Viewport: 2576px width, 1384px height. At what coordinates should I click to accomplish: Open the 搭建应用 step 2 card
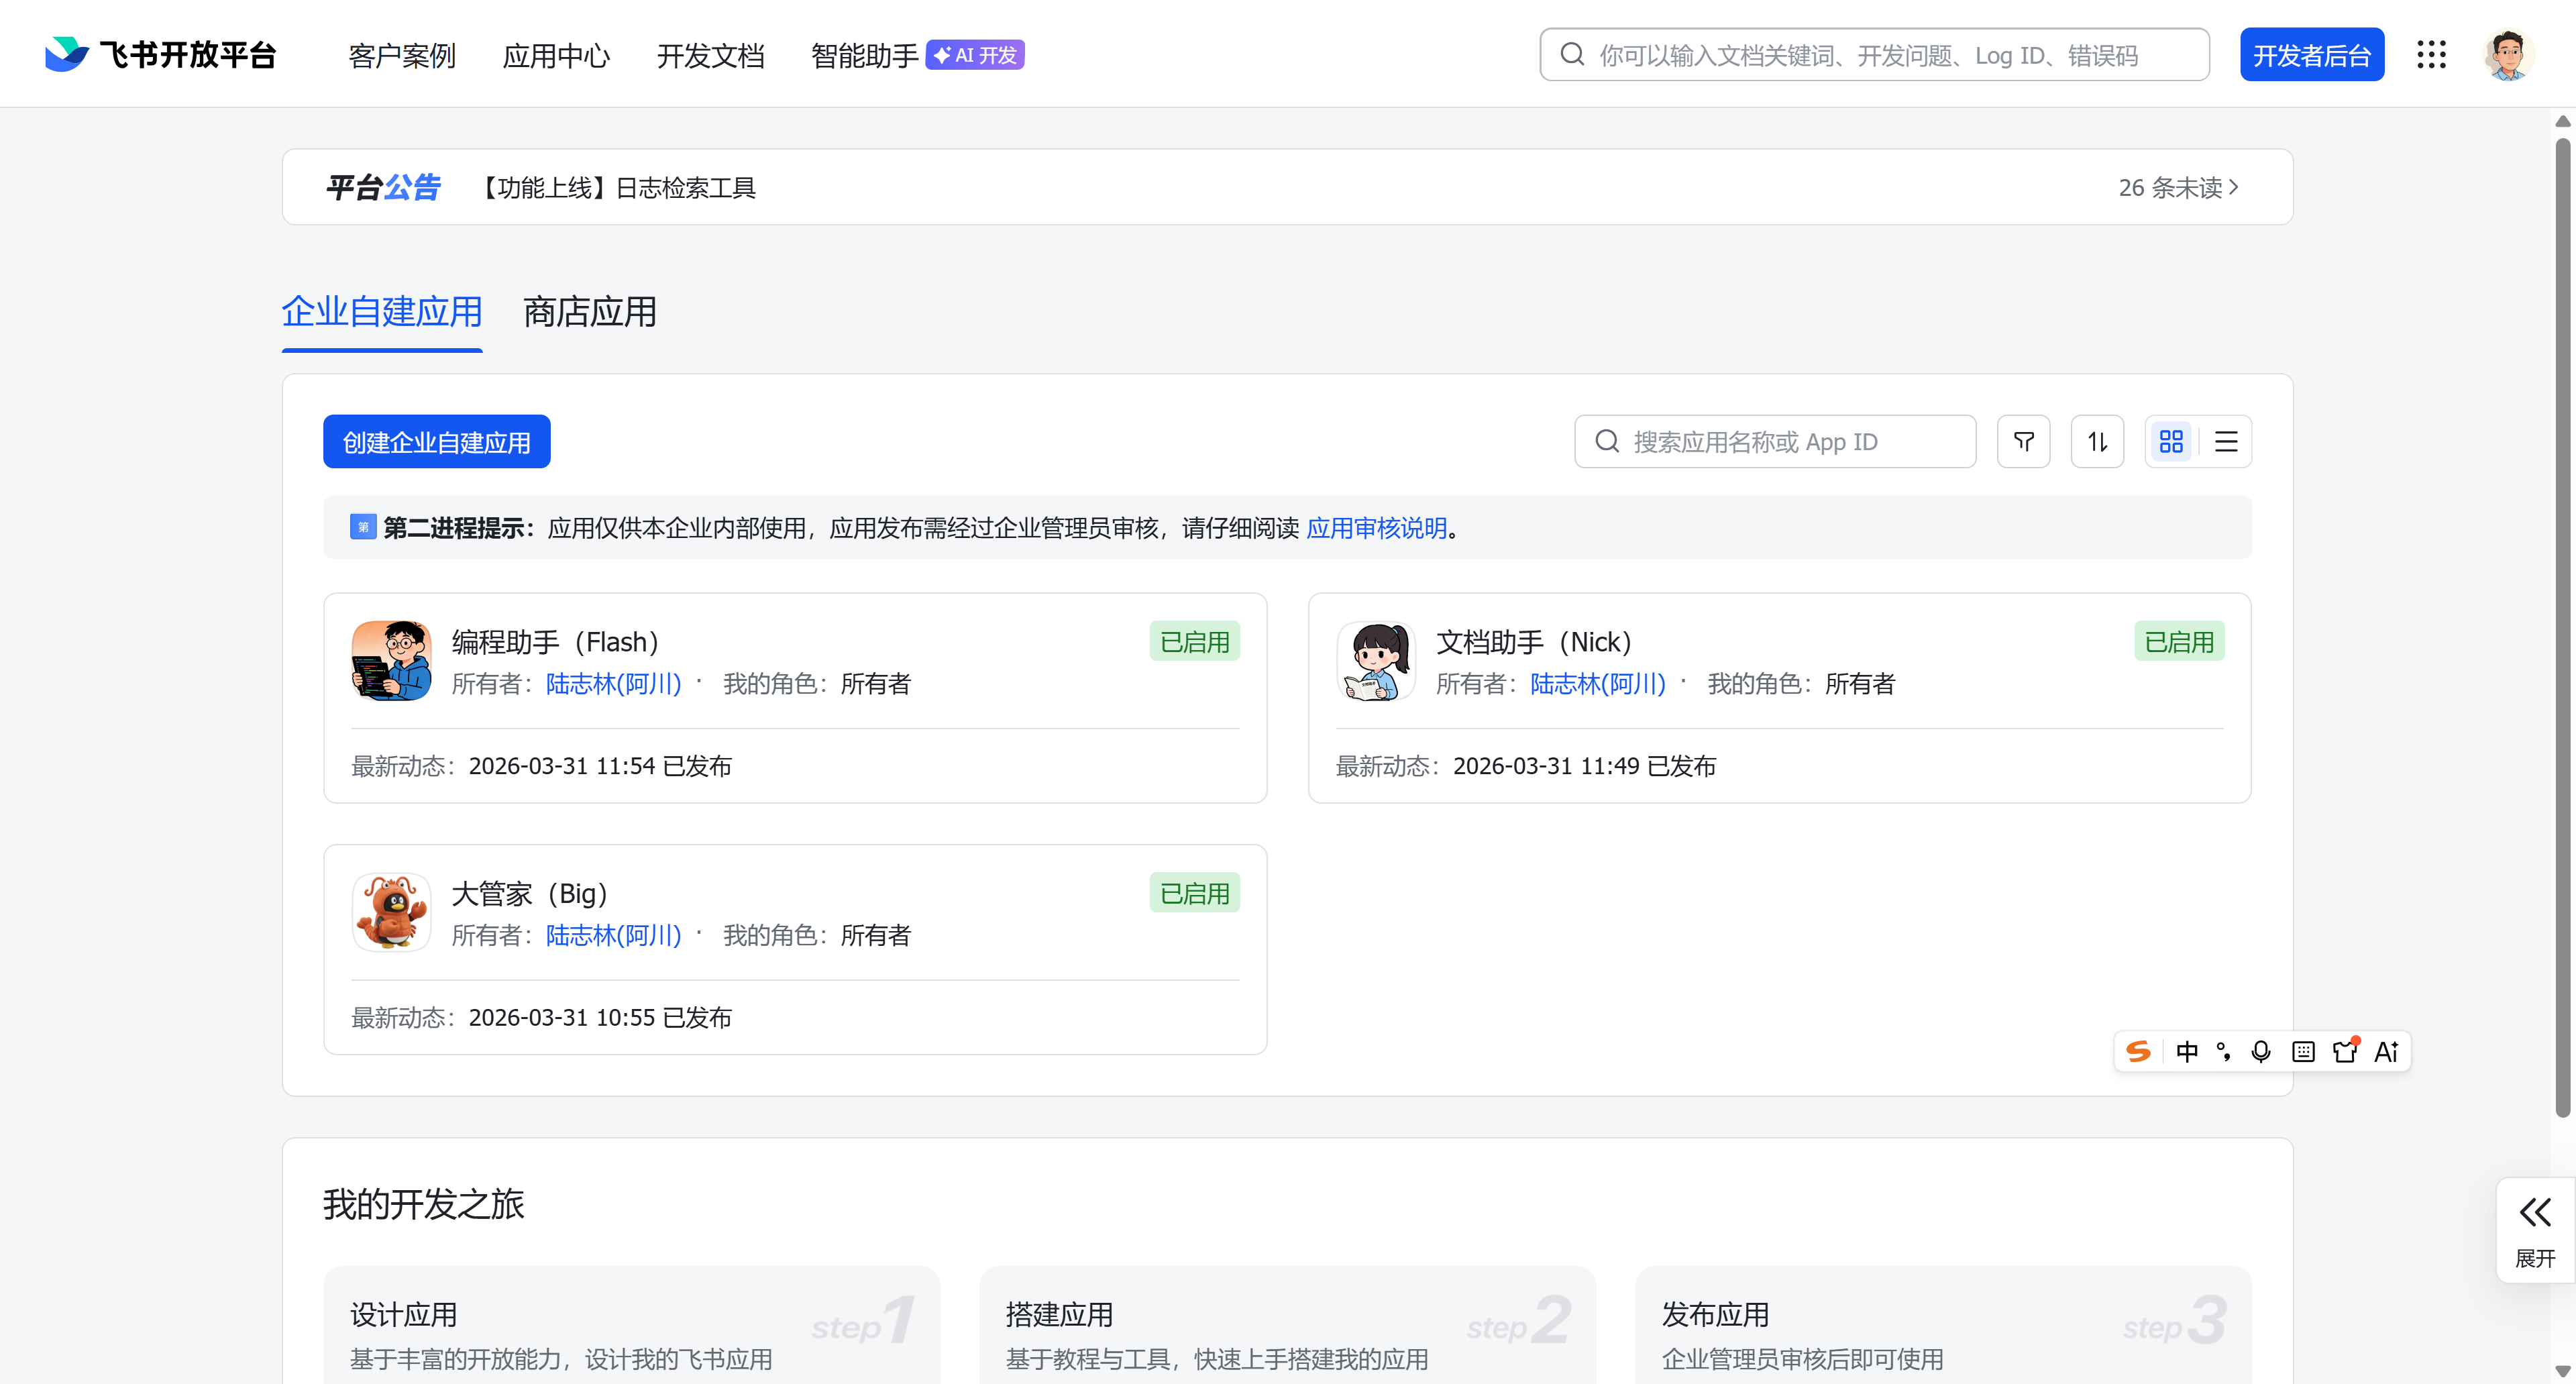[x=1287, y=1326]
